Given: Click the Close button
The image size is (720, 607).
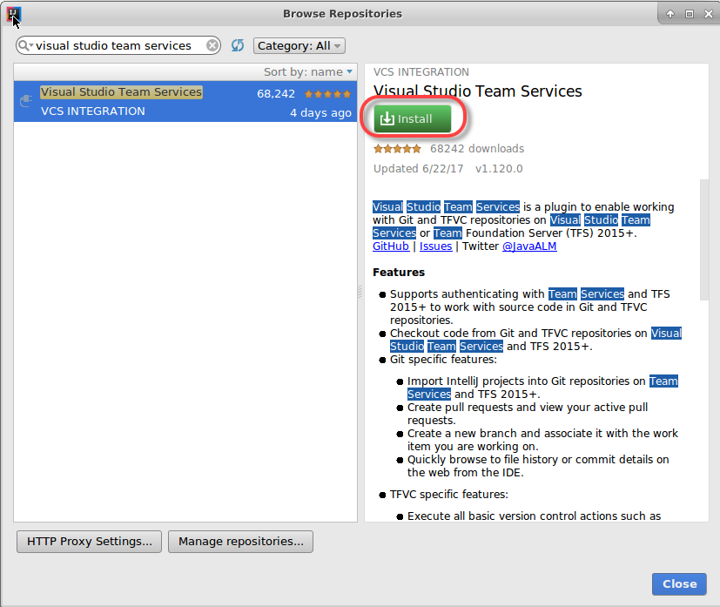Looking at the screenshot, I should click(x=679, y=584).
